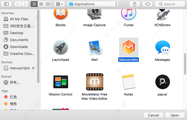Select the manuscripts device in sidebar

[x=17, y=68]
